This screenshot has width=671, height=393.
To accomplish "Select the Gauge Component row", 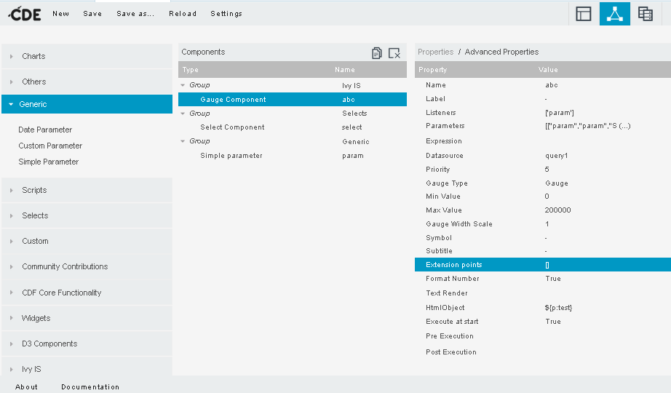I will [293, 99].
